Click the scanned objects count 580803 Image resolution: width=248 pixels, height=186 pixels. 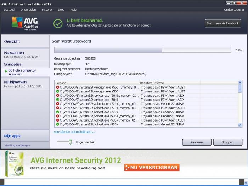click(90, 58)
